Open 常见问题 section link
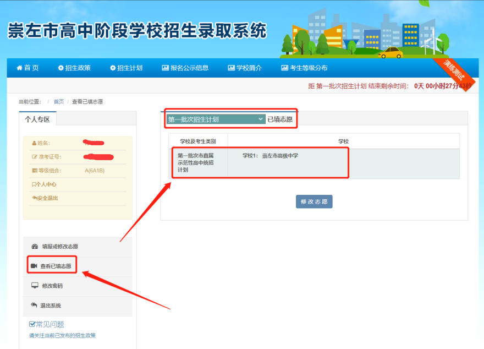The height and width of the screenshot is (349, 484). (50, 324)
